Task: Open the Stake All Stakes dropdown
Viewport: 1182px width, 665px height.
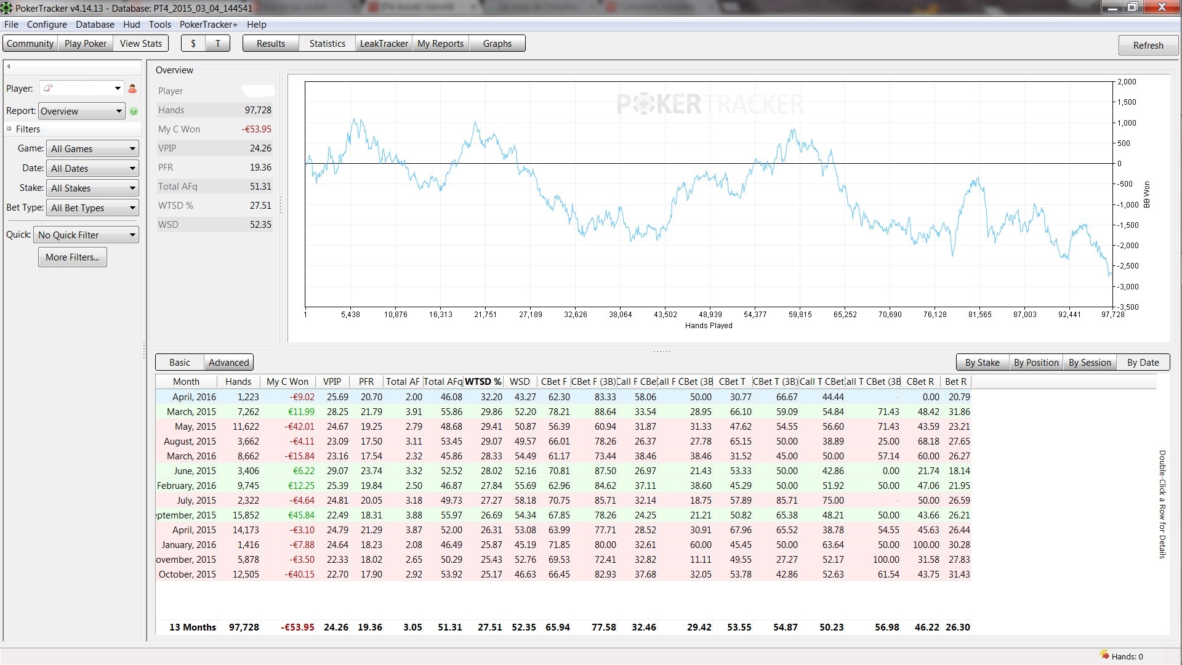Action: pyautogui.click(x=92, y=188)
